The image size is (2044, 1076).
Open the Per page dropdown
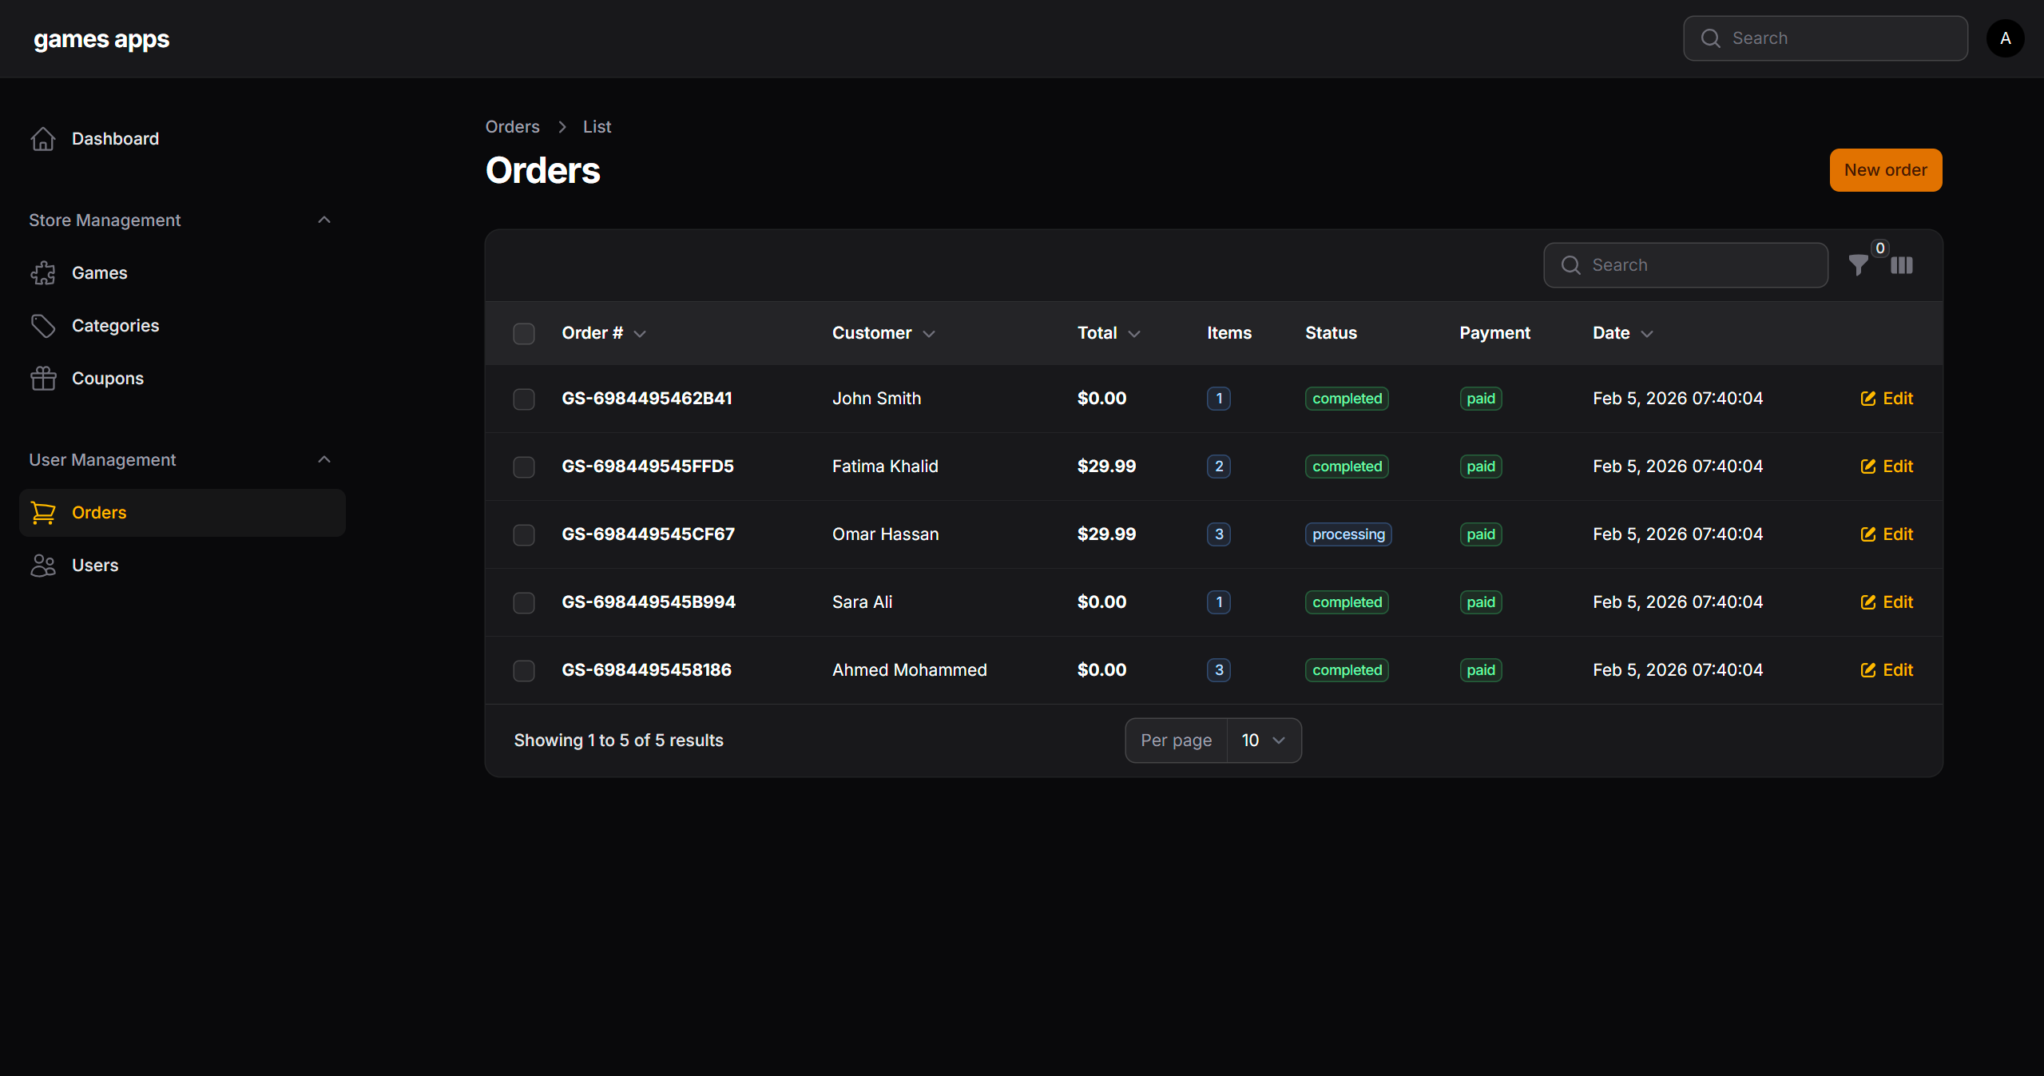click(x=1263, y=740)
